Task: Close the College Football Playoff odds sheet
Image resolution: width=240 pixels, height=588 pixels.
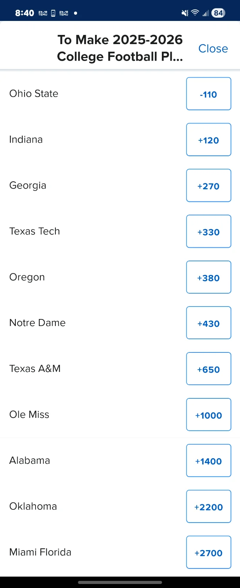Action: coord(213,49)
